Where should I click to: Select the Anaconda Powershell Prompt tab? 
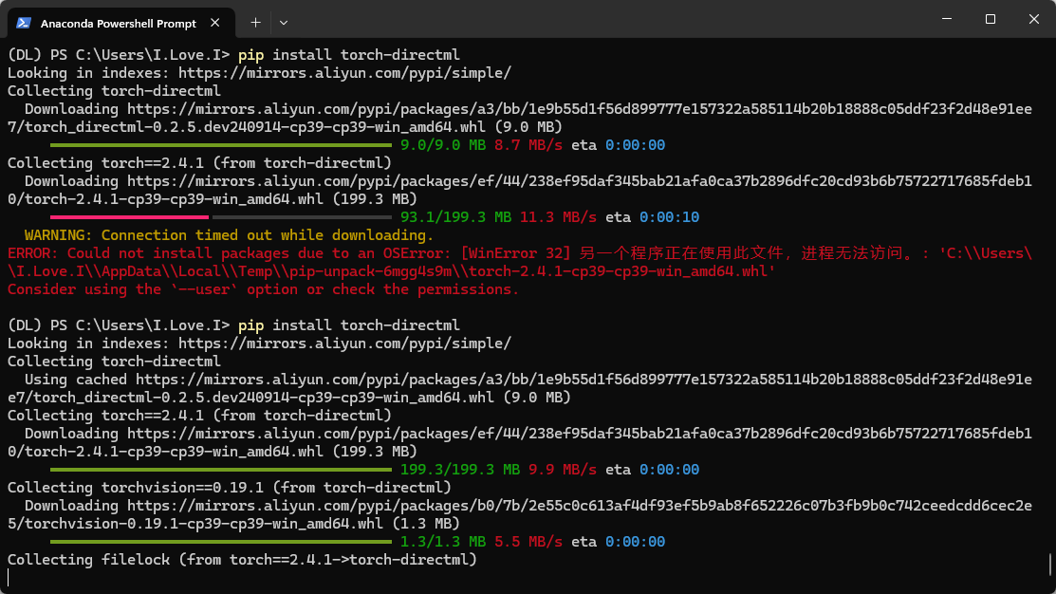[121, 23]
